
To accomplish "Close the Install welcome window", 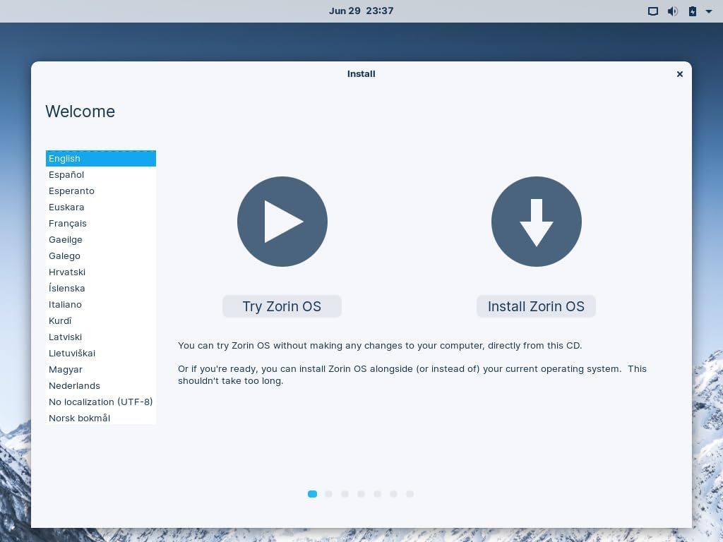I will (679, 73).
